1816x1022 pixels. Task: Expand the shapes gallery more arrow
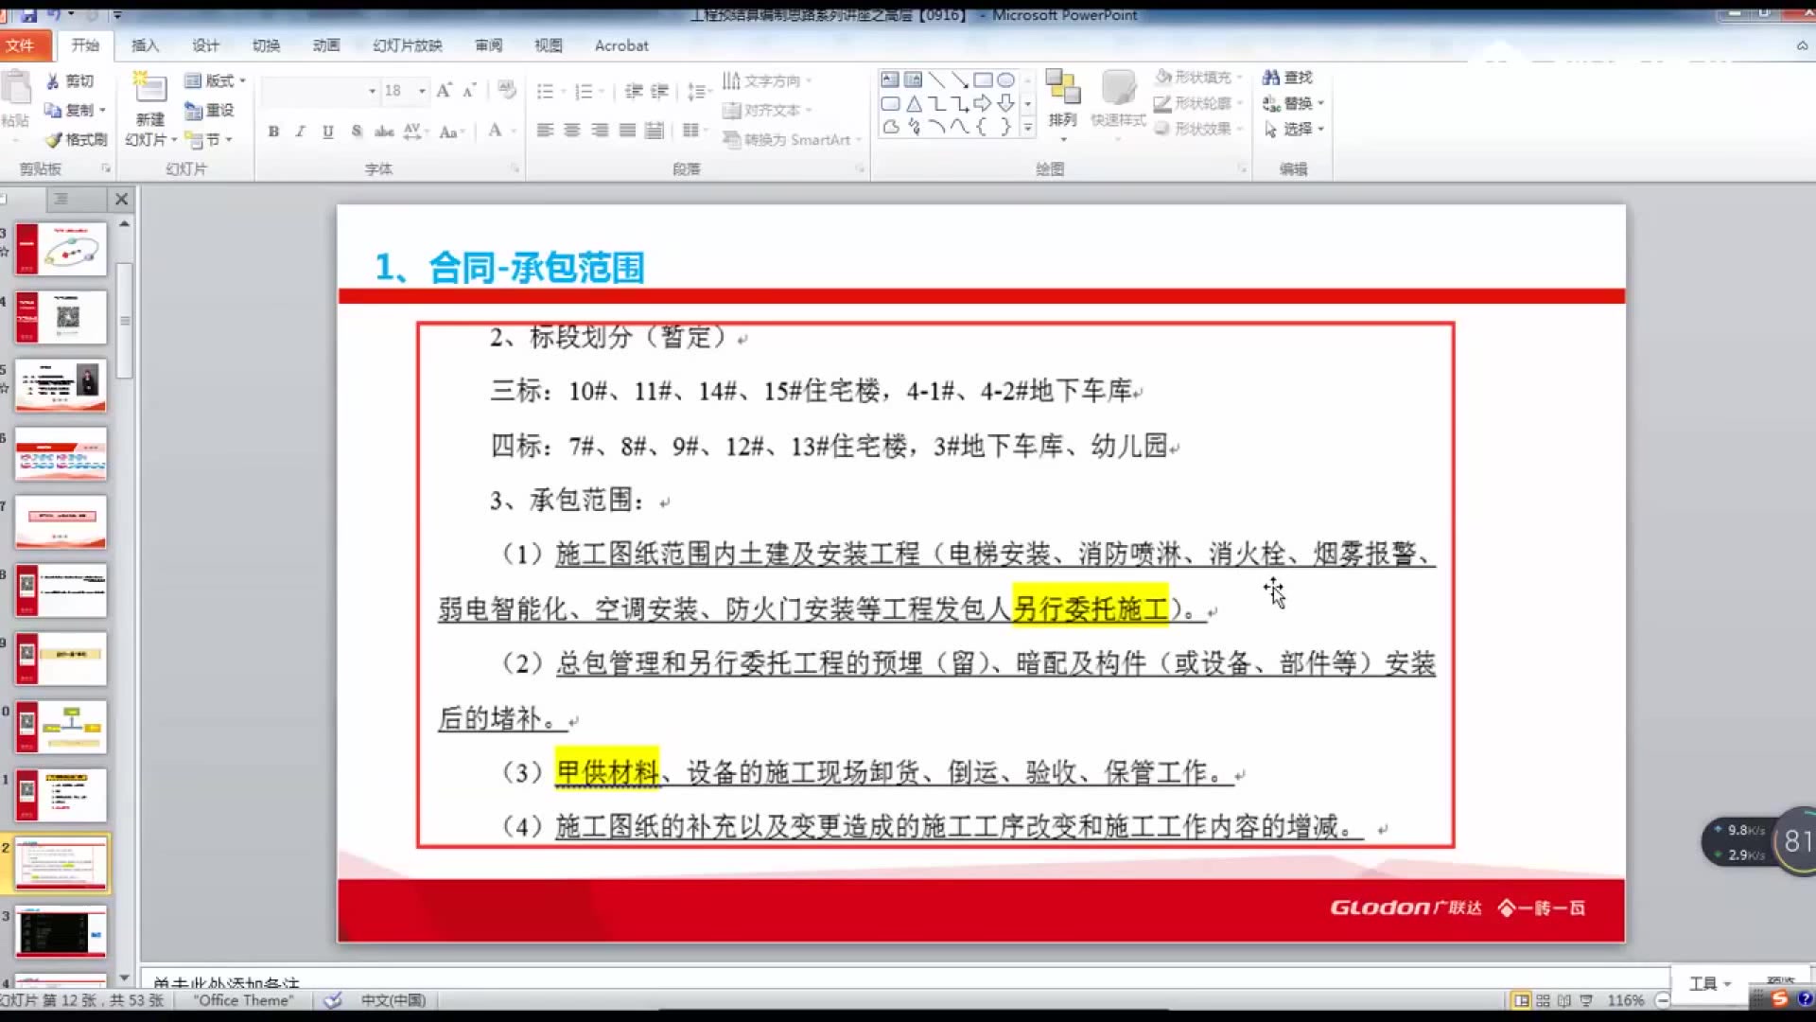tap(1028, 128)
